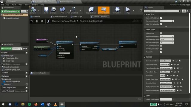Select Class Defaults button
This screenshot has width=191, height=107.
[104, 10]
